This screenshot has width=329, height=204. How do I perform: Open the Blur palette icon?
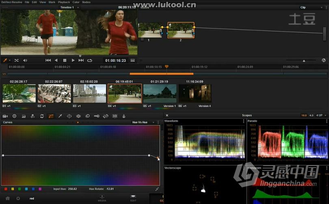[87, 116]
